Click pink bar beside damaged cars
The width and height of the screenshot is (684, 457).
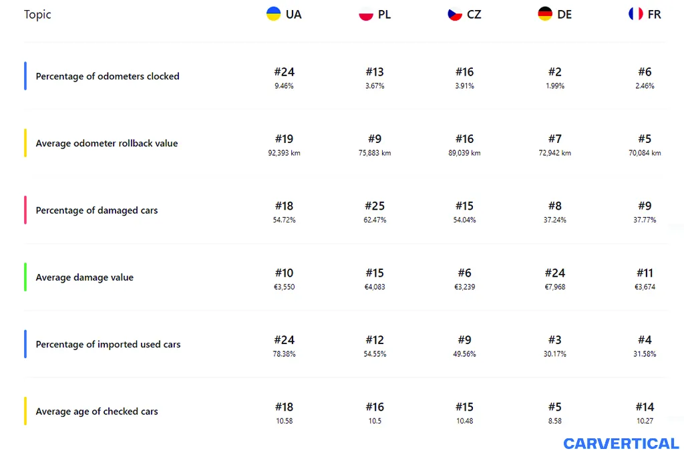(x=25, y=210)
